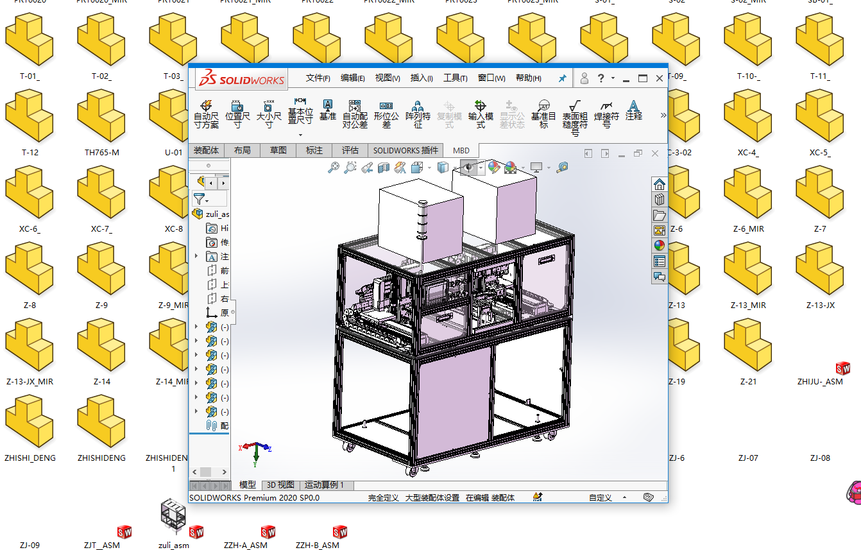Click the 大型装配体设置 status bar button
The height and width of the screenshot is (550, 861).
(x=432, y=497)
